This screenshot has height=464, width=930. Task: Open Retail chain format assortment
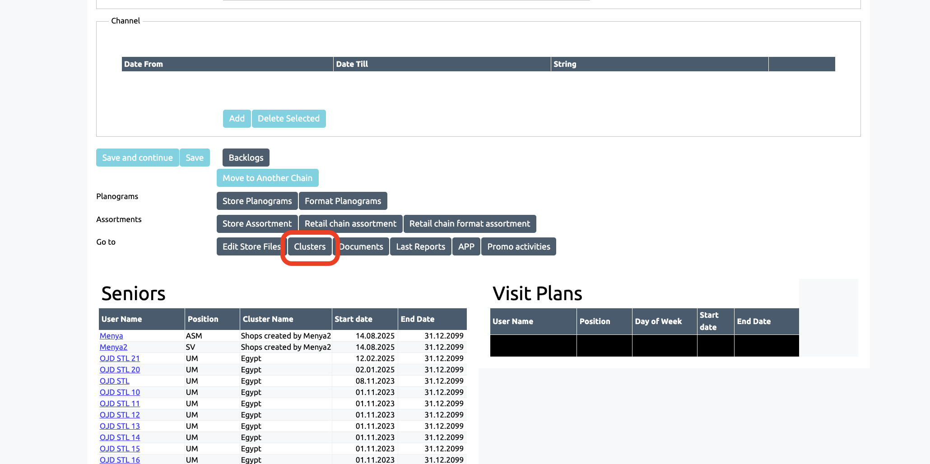(x=470, y=224)
